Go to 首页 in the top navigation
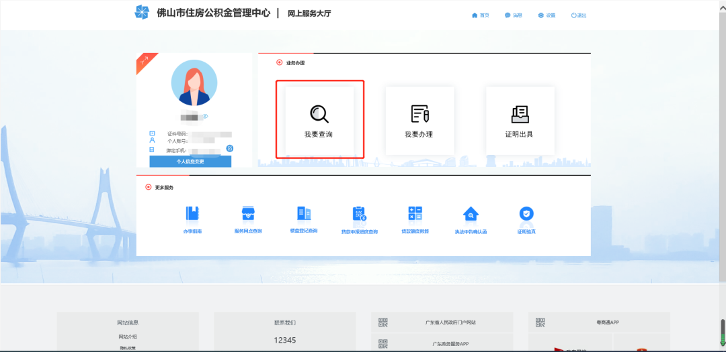This screenshot has height=352, width=726. 480,15
